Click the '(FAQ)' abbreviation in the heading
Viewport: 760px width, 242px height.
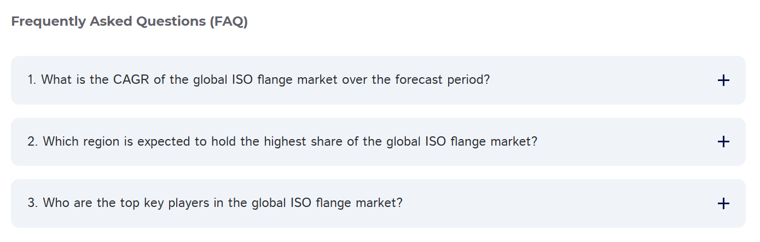[229, 22]
